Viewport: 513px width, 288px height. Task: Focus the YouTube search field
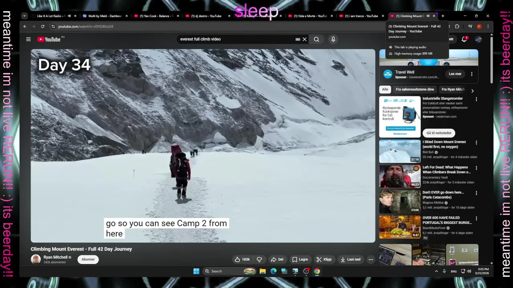click(236, 39)
